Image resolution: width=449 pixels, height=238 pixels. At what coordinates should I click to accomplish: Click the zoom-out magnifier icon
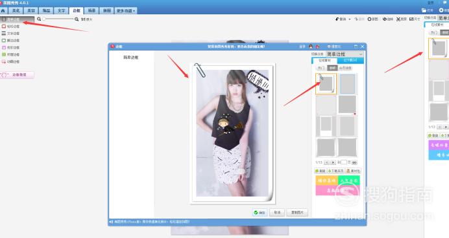39,19
